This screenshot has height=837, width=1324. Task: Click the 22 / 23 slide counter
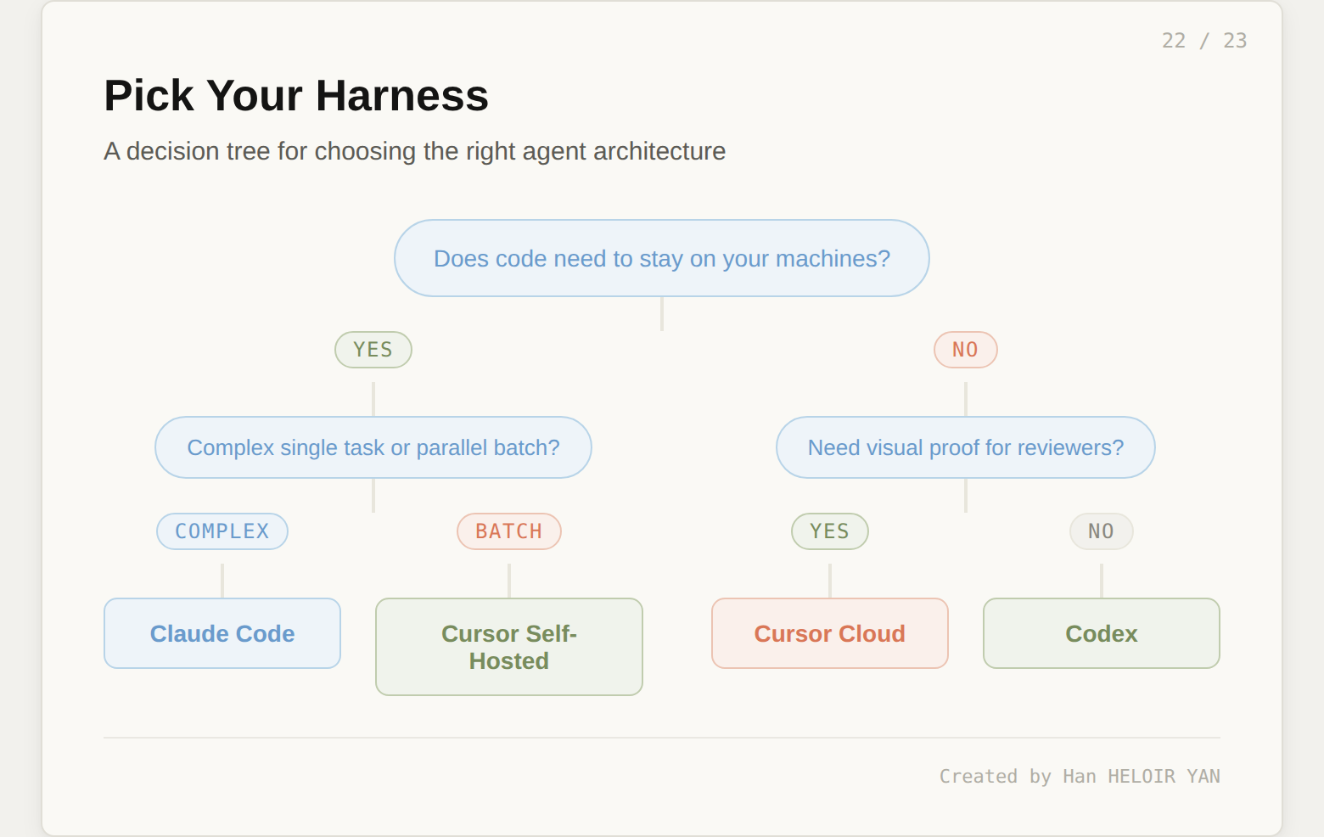(x=1203, y=41)
